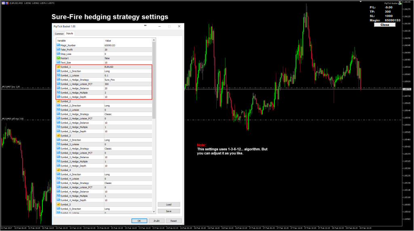The height and width of the screenshot is (231, 414).
Task: Click the Load button
Action: click(169, 204)
